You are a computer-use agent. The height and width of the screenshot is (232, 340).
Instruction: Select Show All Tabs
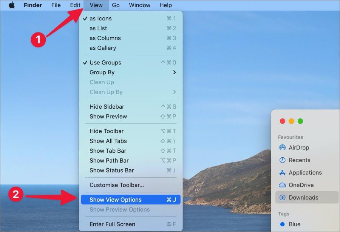[131, 141]
